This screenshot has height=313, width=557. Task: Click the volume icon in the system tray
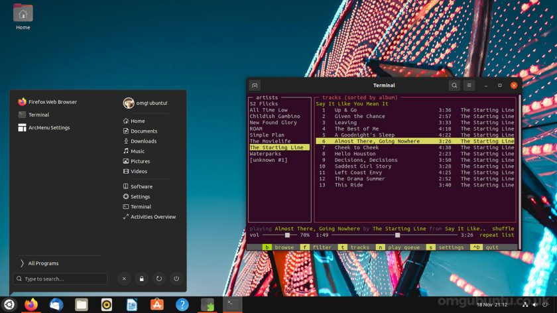tap(535, 304)
